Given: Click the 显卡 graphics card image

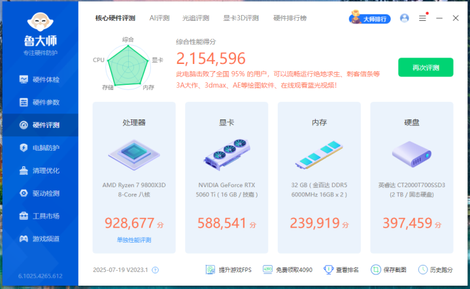Looking at the screenshot, I should (227, 155).
